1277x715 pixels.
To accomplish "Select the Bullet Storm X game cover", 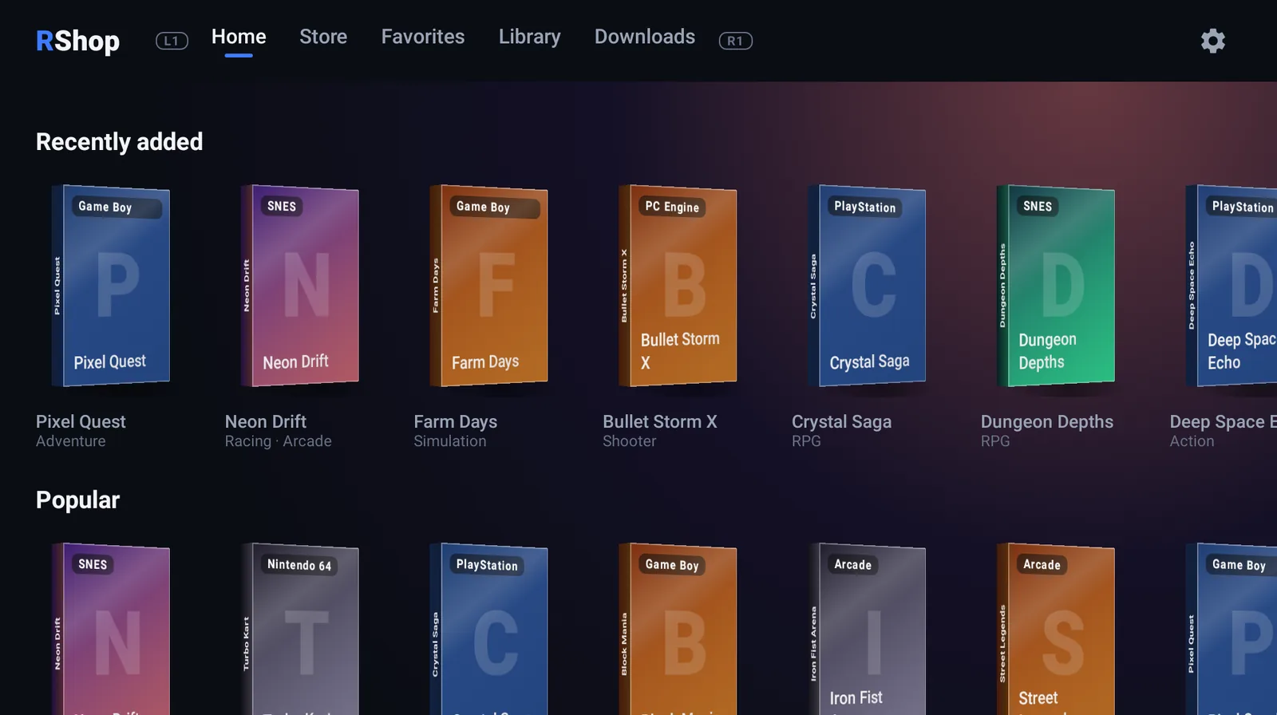I will tap(678, 286).
